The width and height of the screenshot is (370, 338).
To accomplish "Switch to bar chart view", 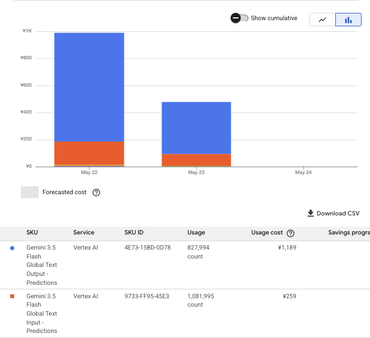I will 348,20.
